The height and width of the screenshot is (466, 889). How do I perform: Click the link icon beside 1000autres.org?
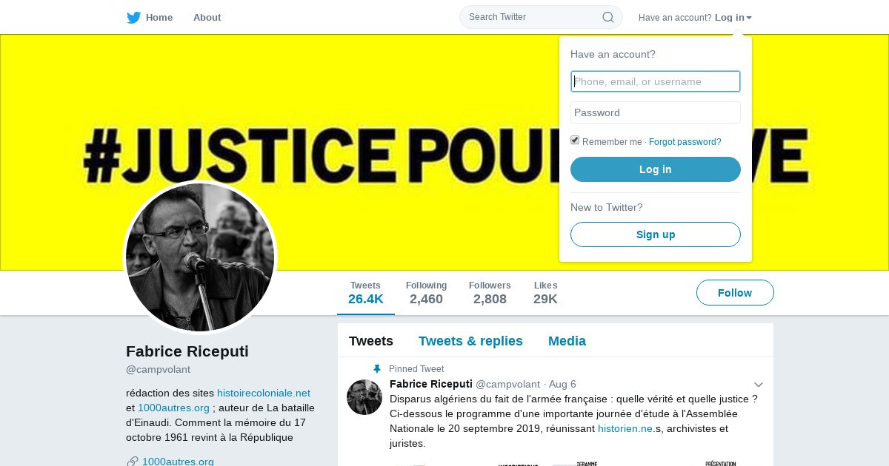(133, 462)
